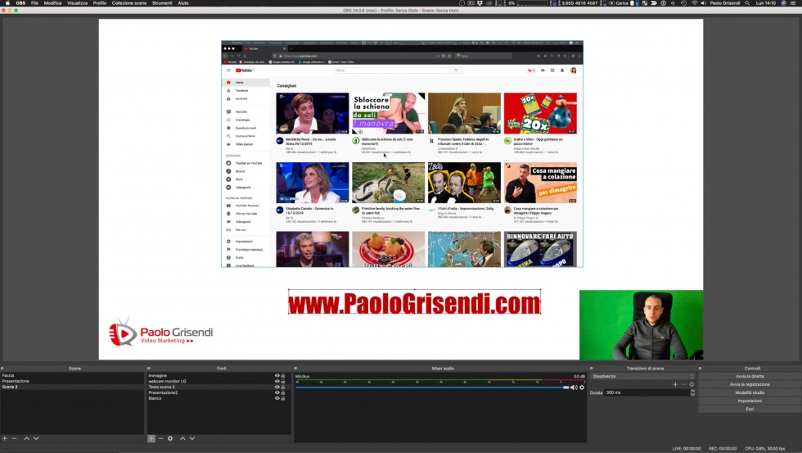The width and height of the screenshot is (802, 453).
Task: Move source down in Fonti panel
Action: pos(191,439)
